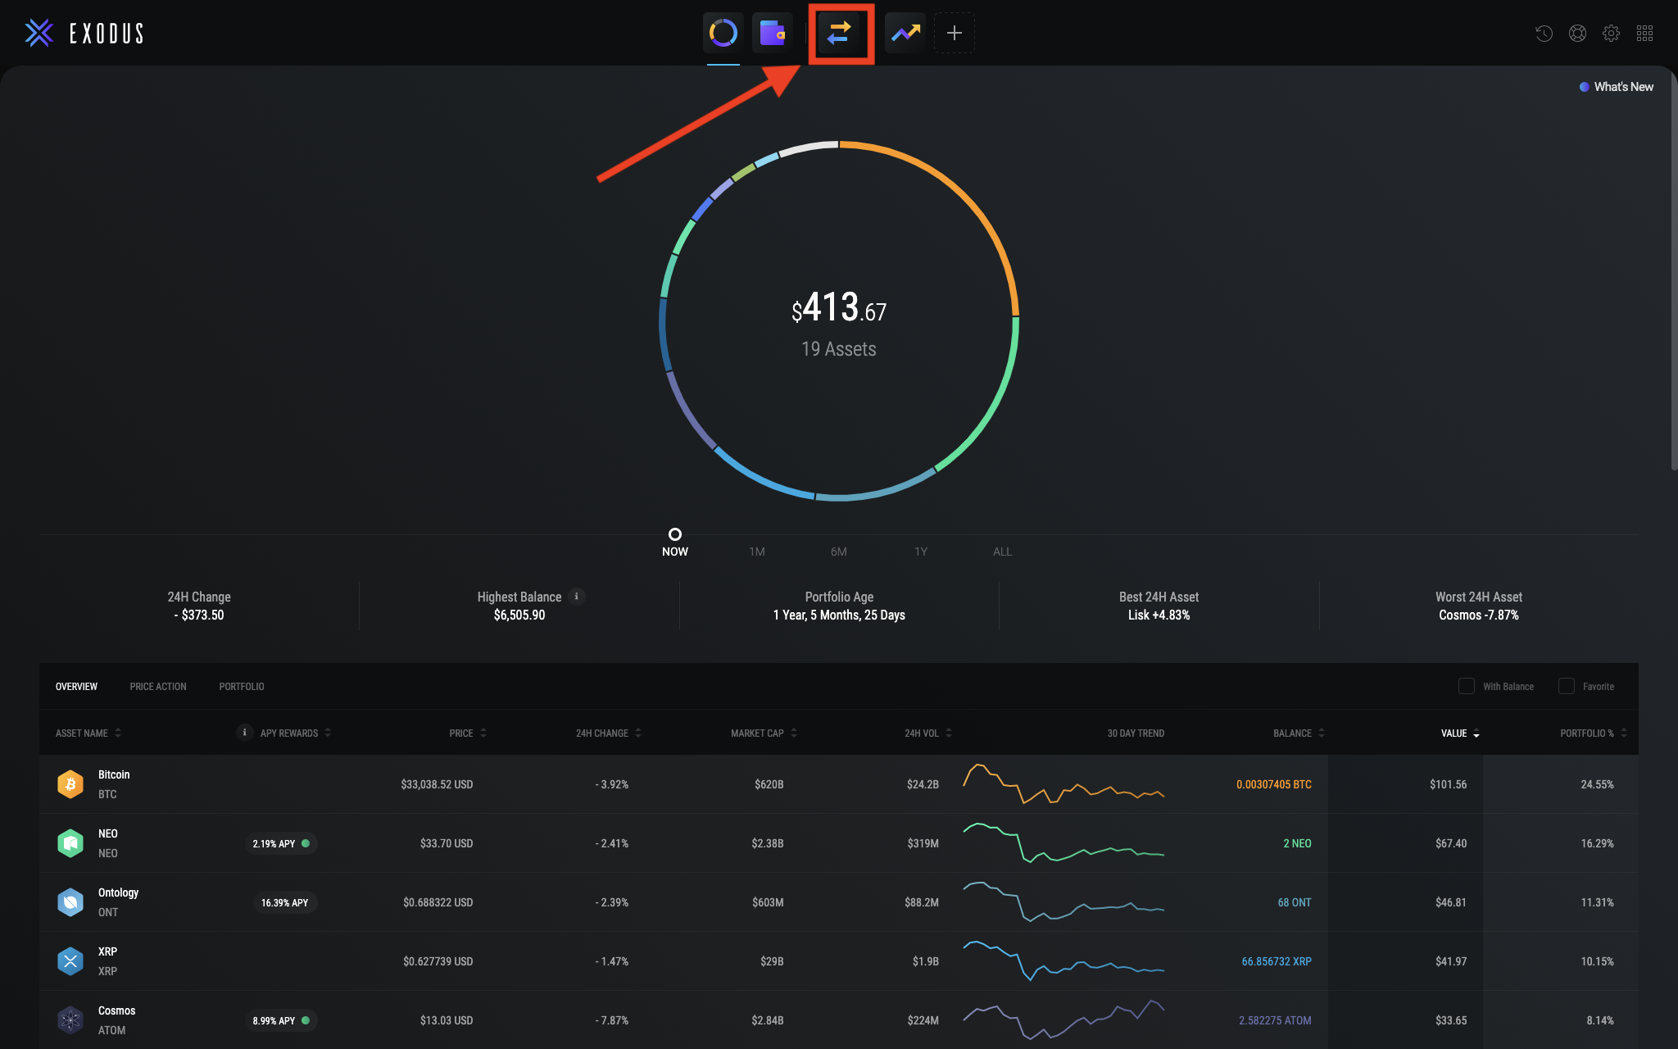Select the 6M time range
The image size is (1678, 1049).
(839, 552)
